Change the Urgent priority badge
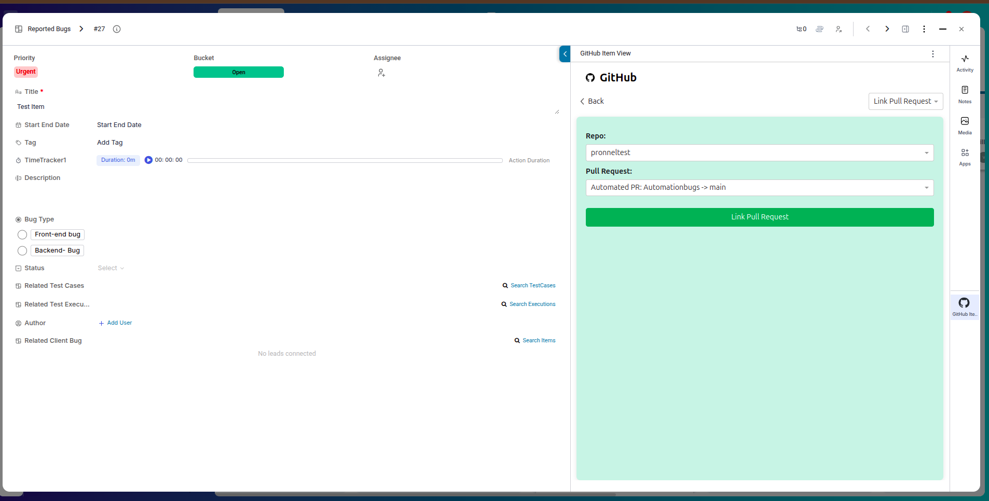This screenshot has height=501, width=989. (26, 72)
